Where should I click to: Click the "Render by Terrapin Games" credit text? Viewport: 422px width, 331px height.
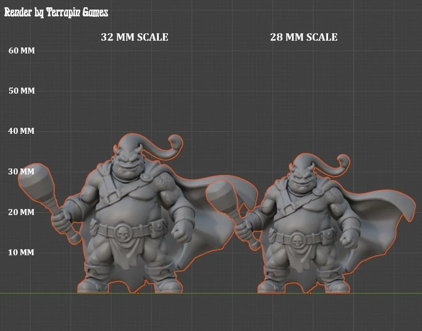tap(56, 12)
